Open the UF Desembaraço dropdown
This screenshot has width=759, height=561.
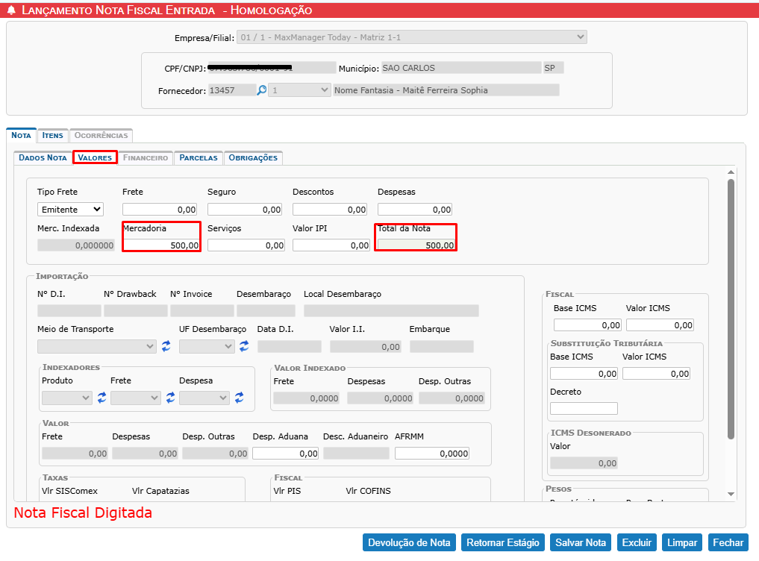[207, 346]
